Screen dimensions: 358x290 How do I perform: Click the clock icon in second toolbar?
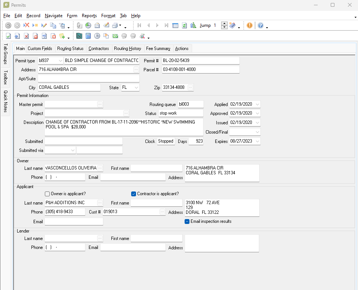point(97,36)
